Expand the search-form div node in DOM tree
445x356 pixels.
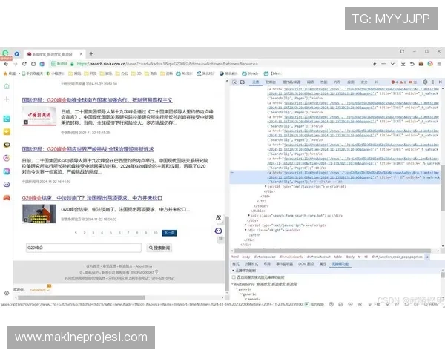(x=250, y=215)
